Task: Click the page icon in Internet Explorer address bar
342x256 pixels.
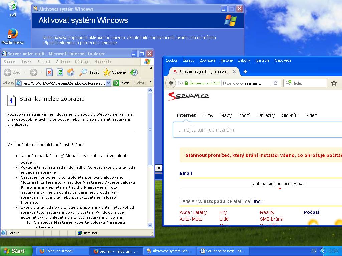Action: point(19,83)
